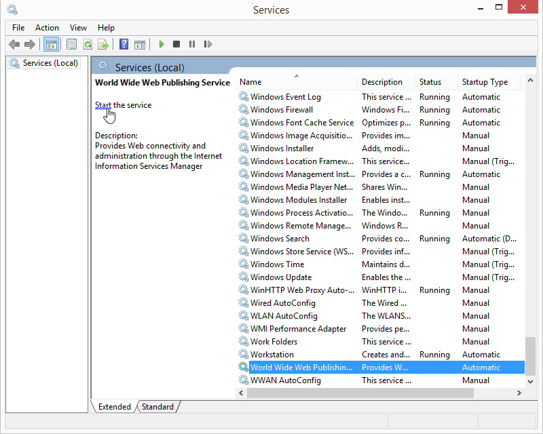
Task: Click the gear icon beside Windows Search
Action: click(x=244, y=239)
